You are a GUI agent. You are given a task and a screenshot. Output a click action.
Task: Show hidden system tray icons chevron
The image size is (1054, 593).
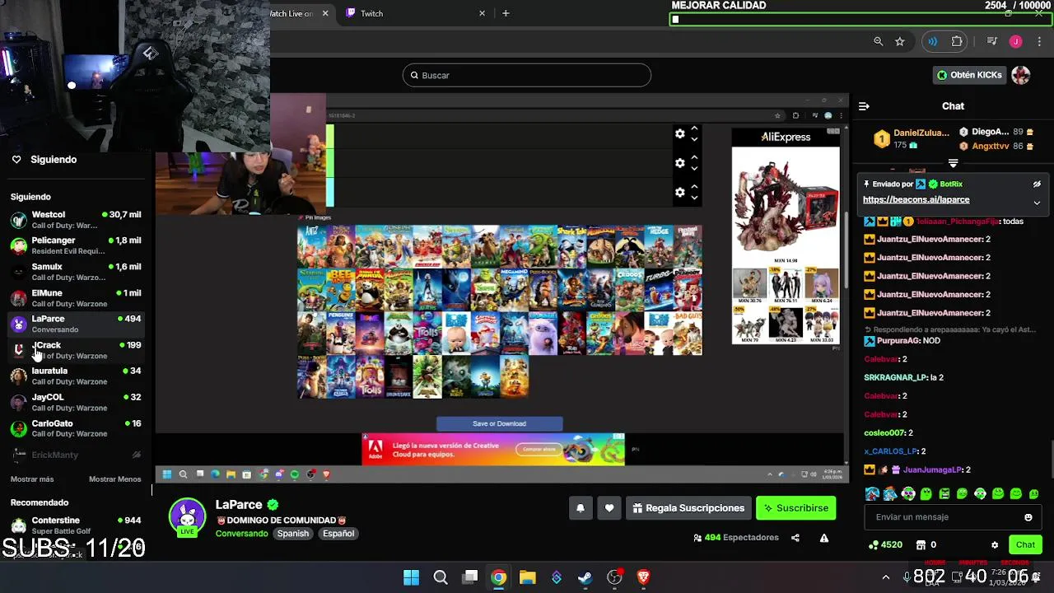pos(886,577)
